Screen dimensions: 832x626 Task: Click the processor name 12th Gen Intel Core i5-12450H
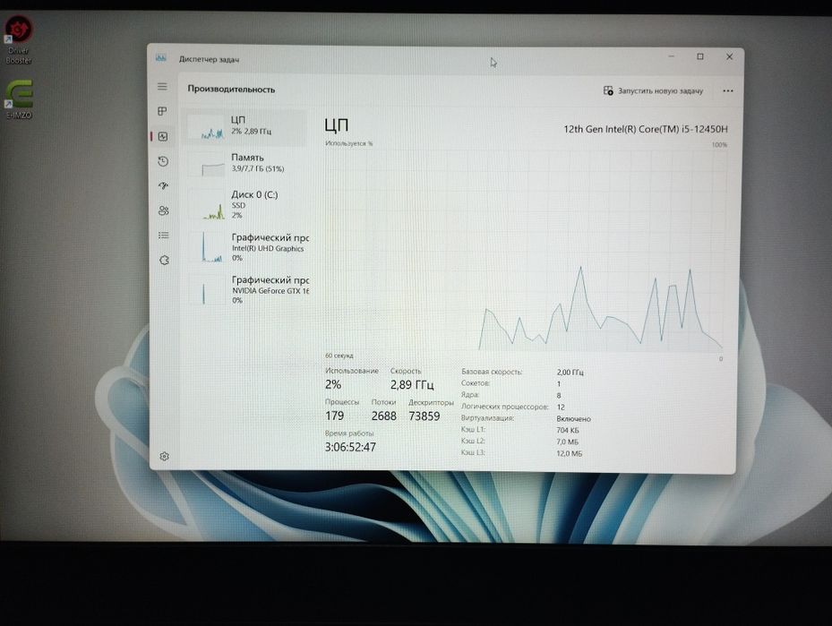click(646, 129)
